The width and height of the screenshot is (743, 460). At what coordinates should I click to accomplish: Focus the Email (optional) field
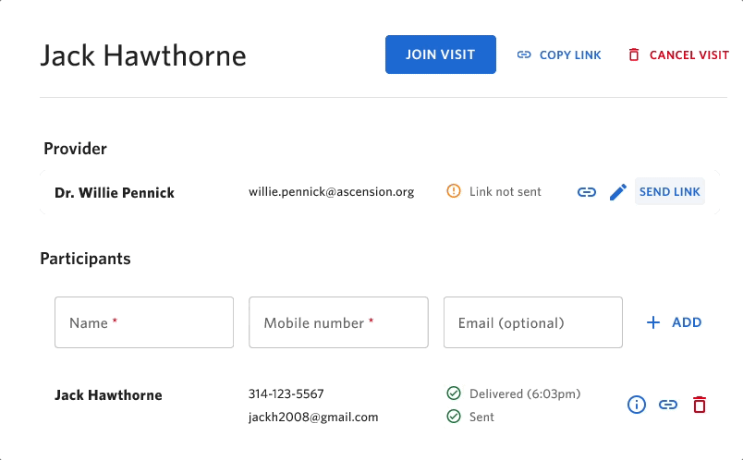point(532,322)
